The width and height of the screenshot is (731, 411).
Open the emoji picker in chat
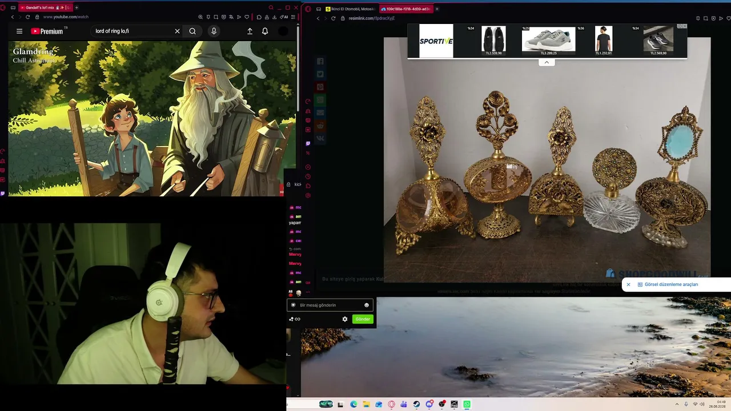(x=367, y=305)
